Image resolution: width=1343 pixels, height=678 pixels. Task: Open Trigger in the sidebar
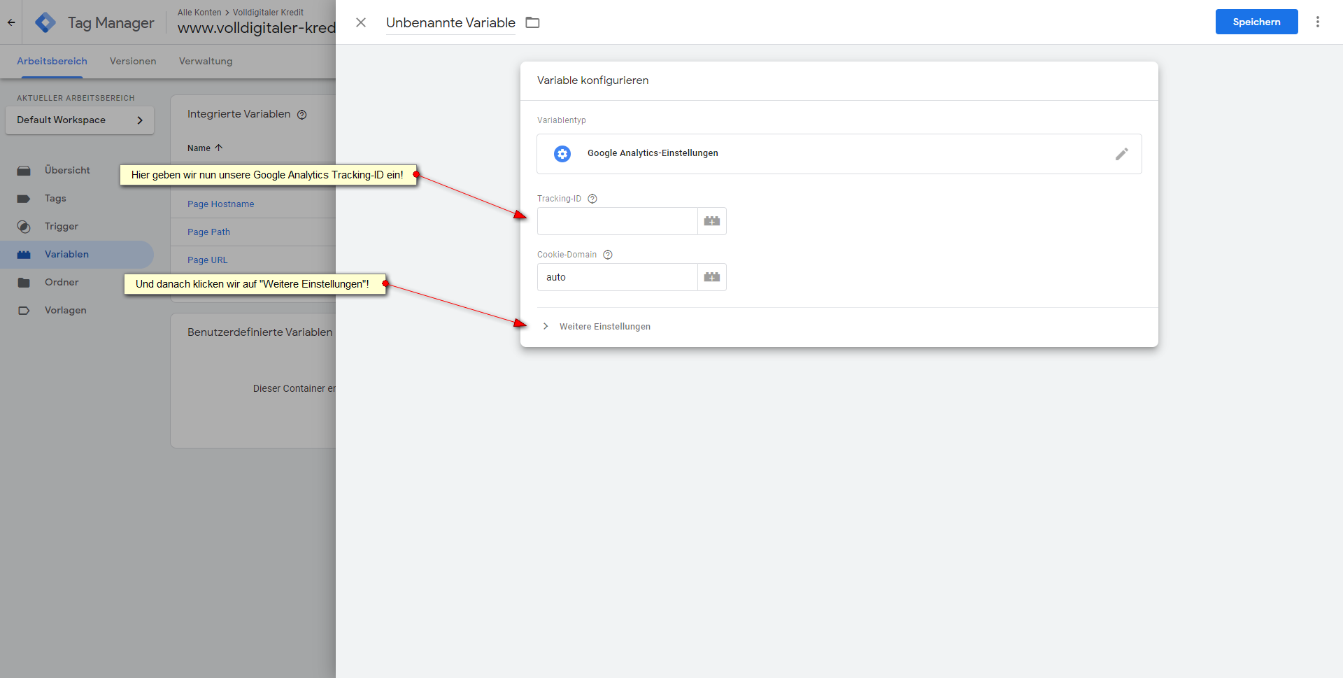point(62,226)
